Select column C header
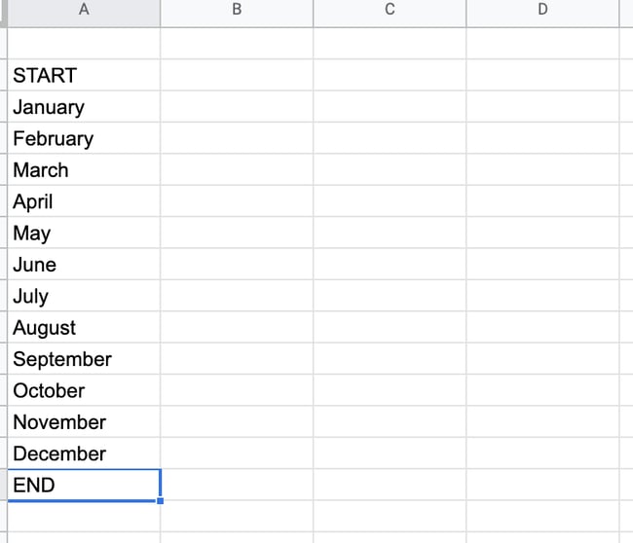 pyautogui.click(x=390, y=12)
